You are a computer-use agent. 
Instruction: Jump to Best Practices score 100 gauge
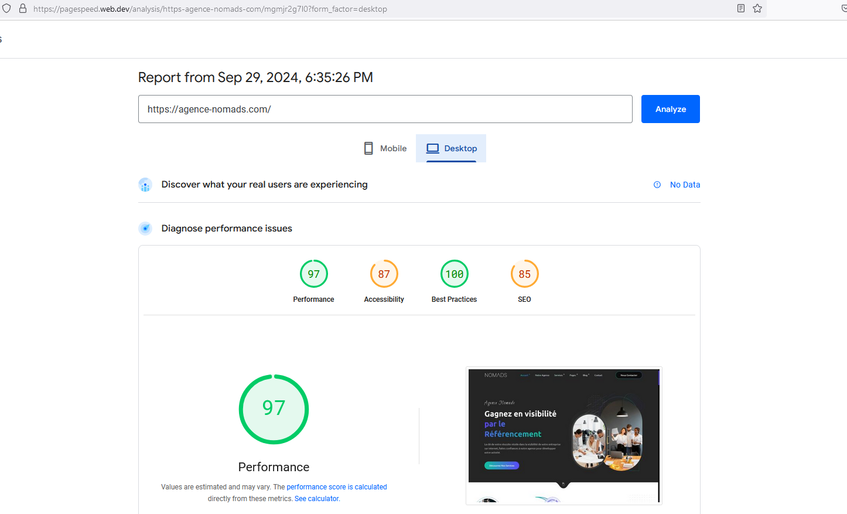tap(455, 274)
